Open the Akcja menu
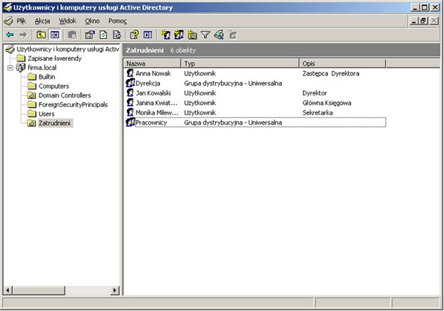This screenshot has height=311, width=444. tap(42, 21)
